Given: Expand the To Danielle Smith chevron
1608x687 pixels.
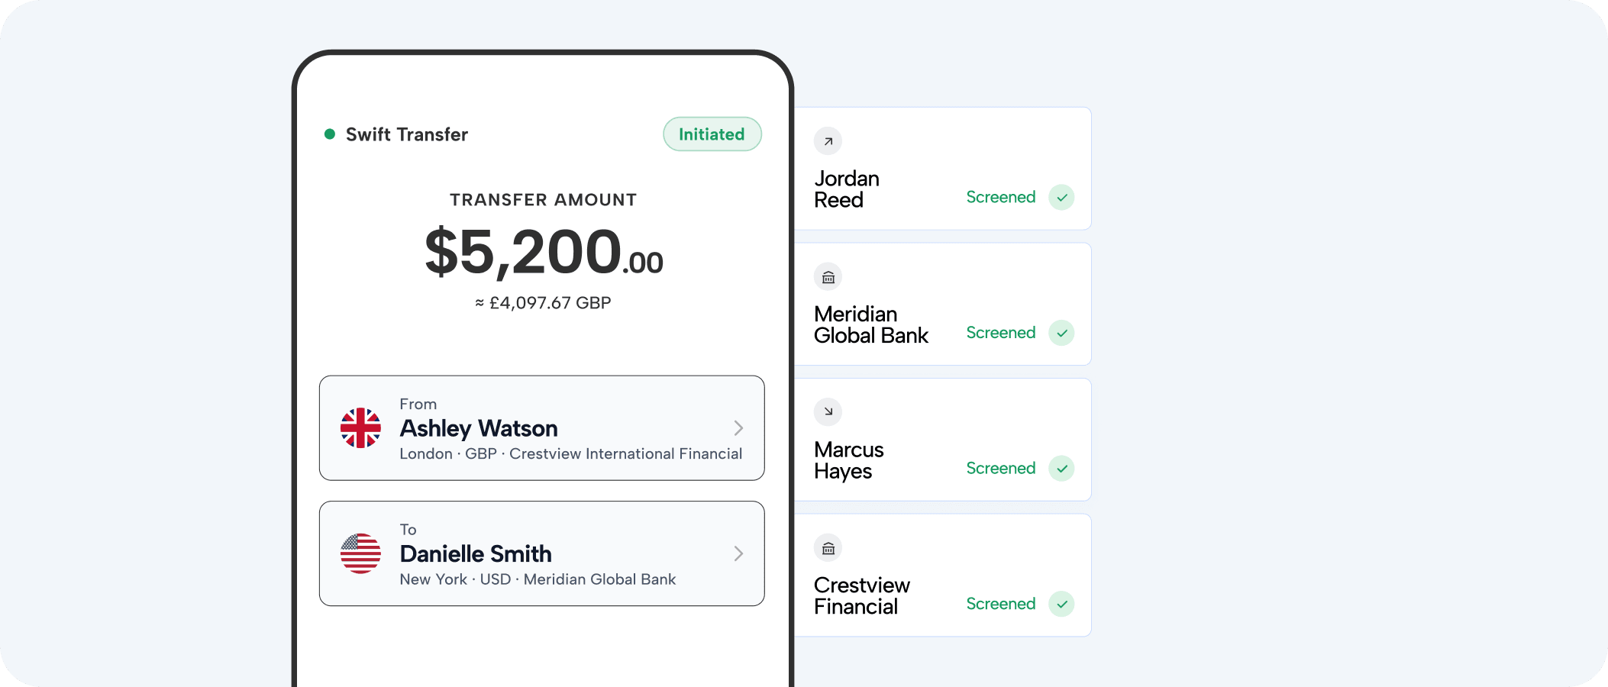Looking at the screenshot, I should pos(738,553).
